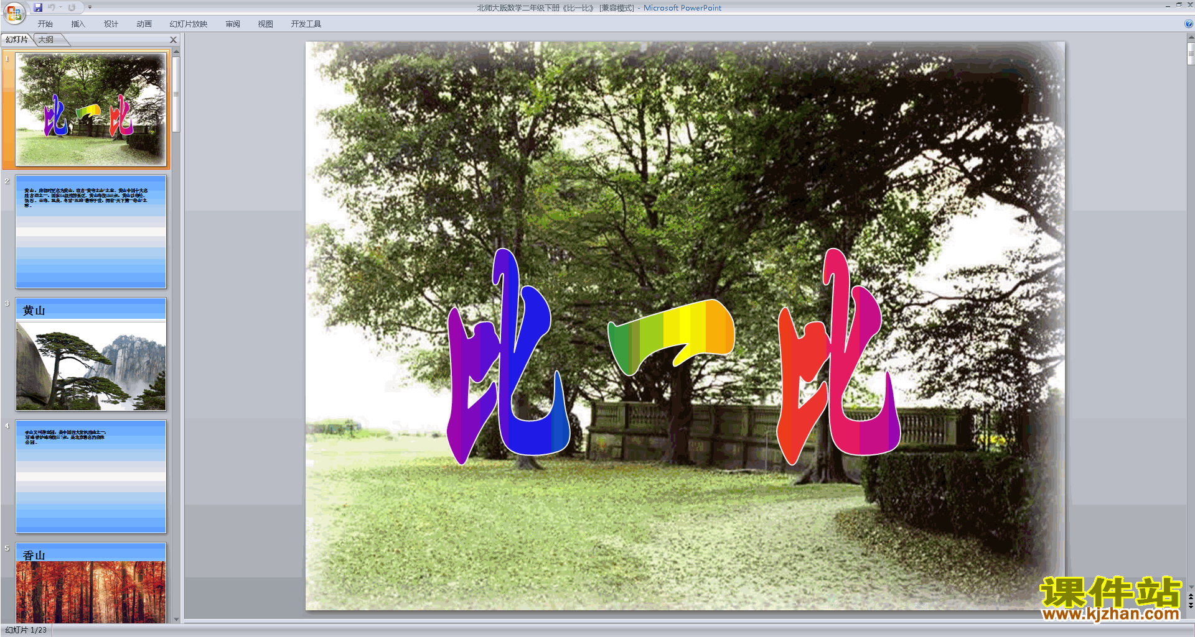Select the purple-blue 比 WordArt character

click(508, 356)
